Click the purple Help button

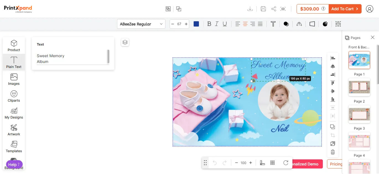pos(14,164)
